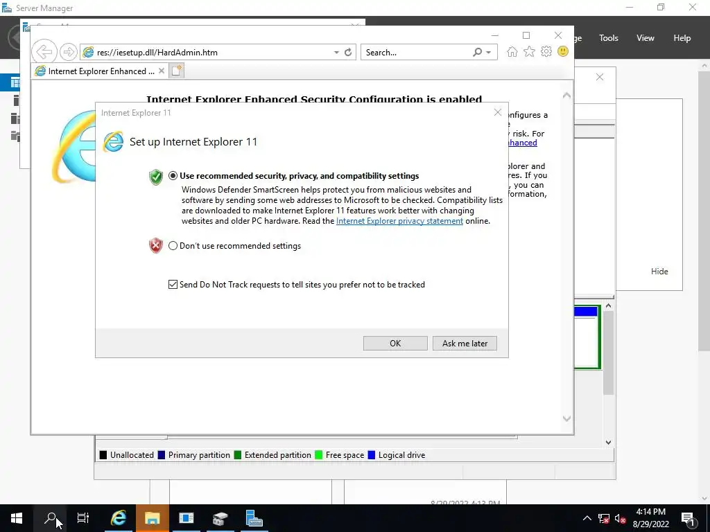Click the blue logical drive block in Disk Management
710x532 pixels.
pyautogui.click(x=585, y=311)
